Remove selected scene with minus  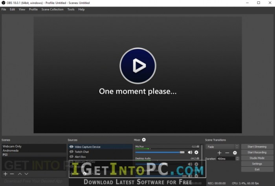(12, 174)
